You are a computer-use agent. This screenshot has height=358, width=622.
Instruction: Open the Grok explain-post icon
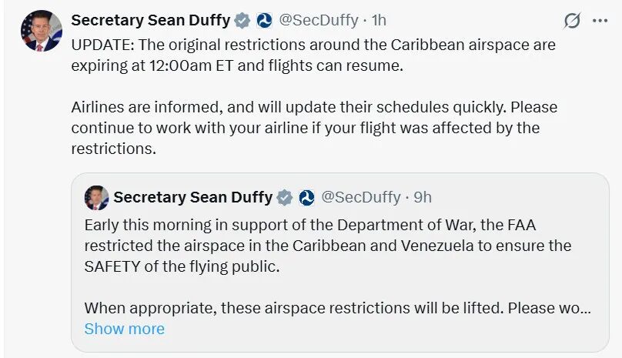click(571, 21)
